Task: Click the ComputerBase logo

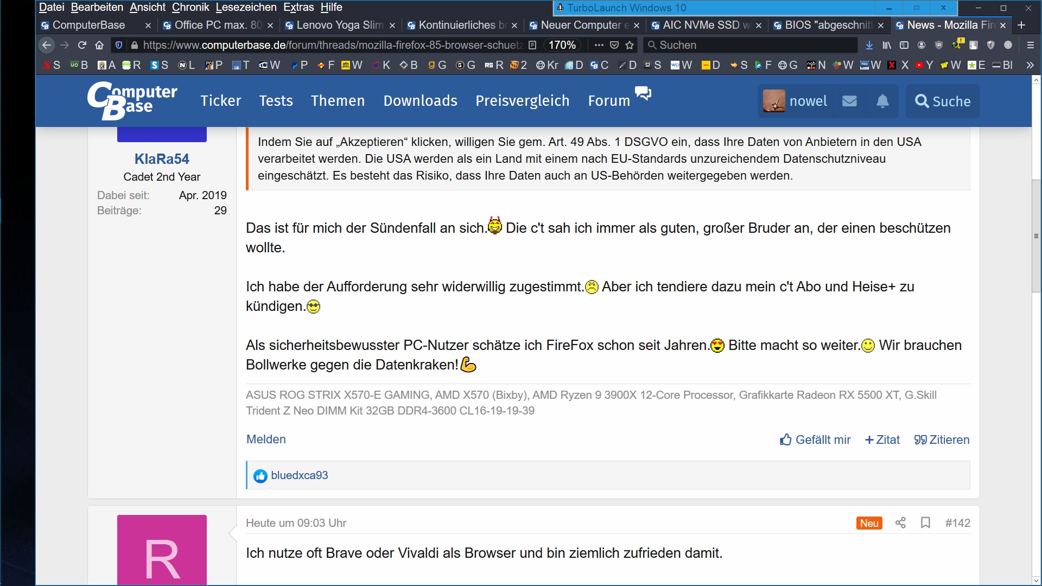Action: [132, 101]
